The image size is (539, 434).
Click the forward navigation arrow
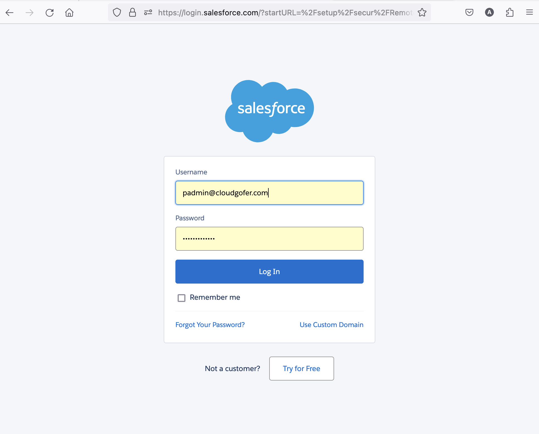29,13
